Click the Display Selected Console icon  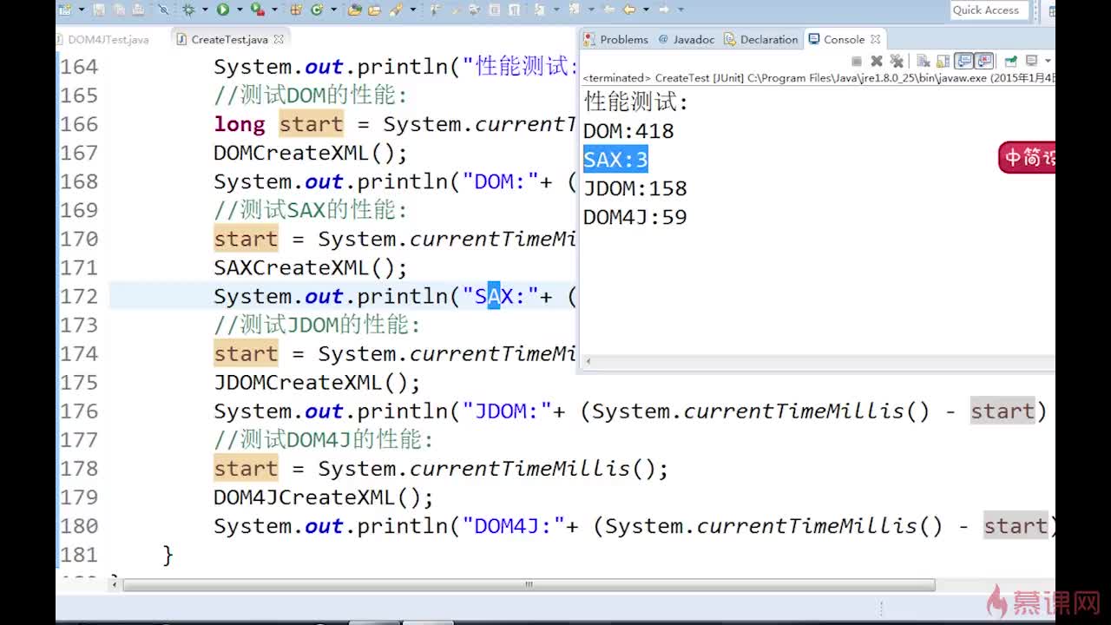(1031, 61)
